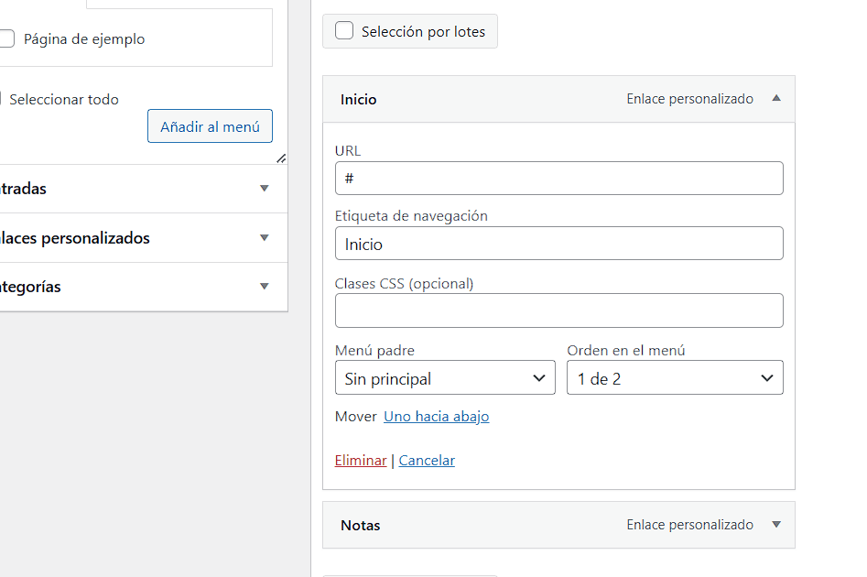Expand the Enlaces personalizados section arrow
Screen dimensions: 867x577
click(265, 238)
